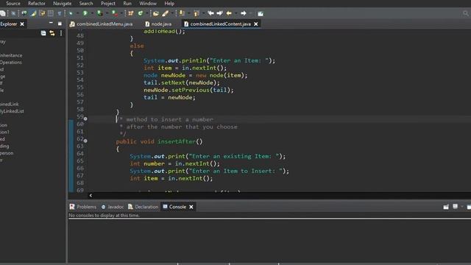The width and height of the screenshot is (471, 265).
Task: Minimize the Explorer panel
Action: pyautogui.click(x=51, y=23)
